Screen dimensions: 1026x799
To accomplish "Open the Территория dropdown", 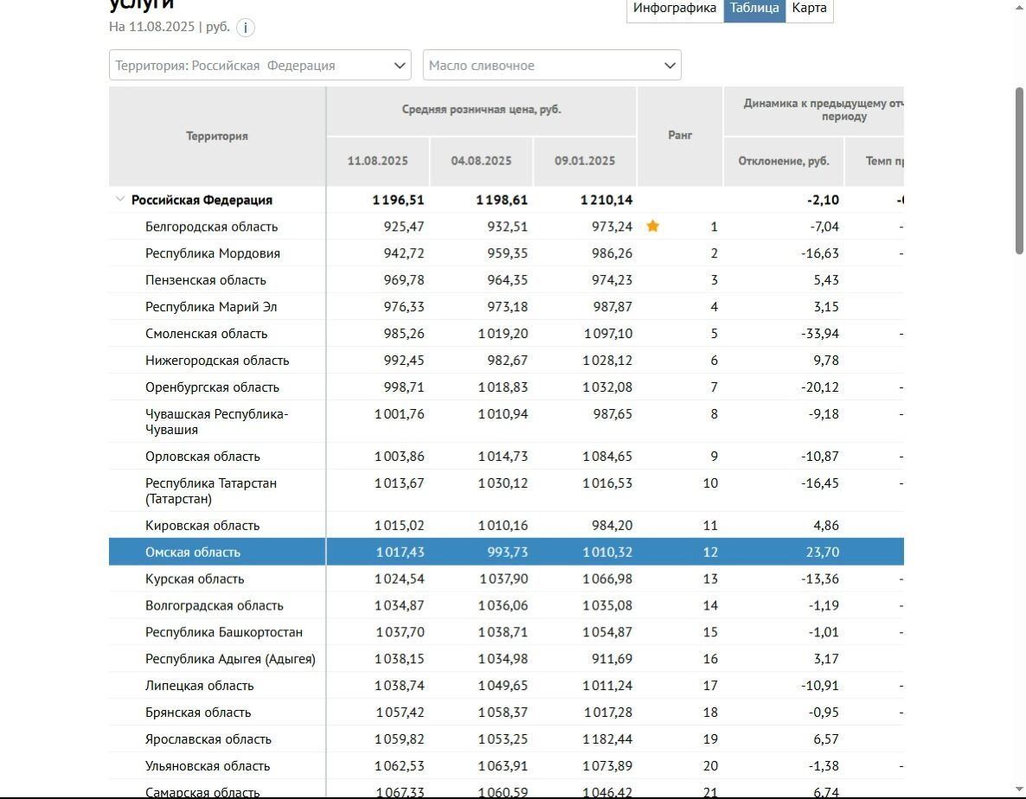I will 260,66.
